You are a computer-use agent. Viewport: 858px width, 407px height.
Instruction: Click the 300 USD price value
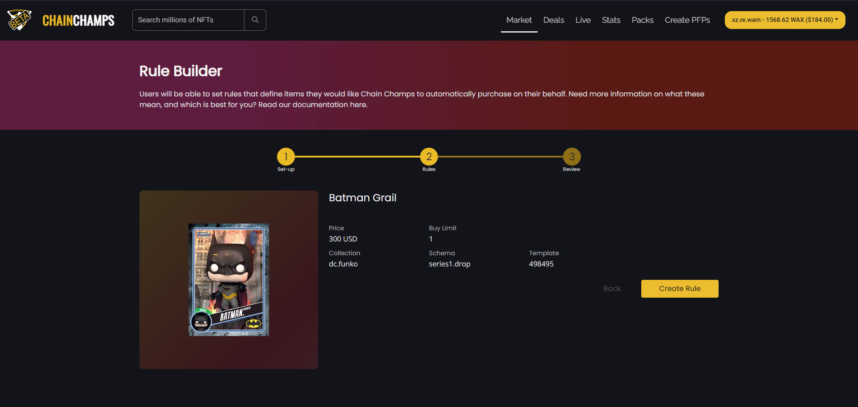click(343, 239)
